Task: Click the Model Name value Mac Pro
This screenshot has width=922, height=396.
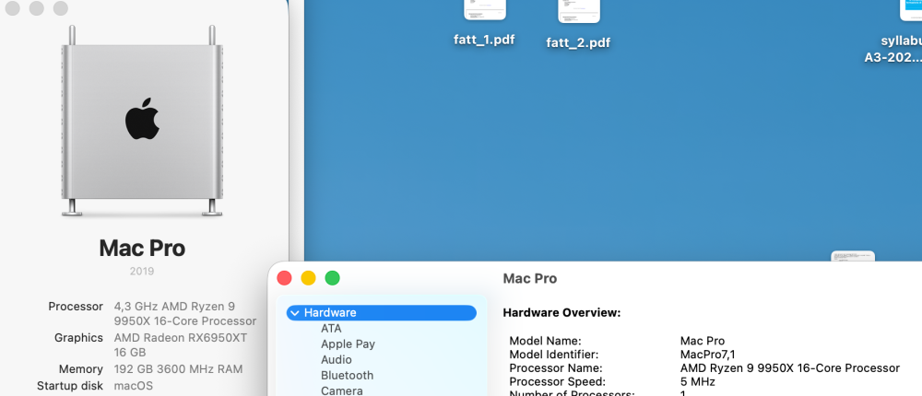Action: click(x=702, y=341)
